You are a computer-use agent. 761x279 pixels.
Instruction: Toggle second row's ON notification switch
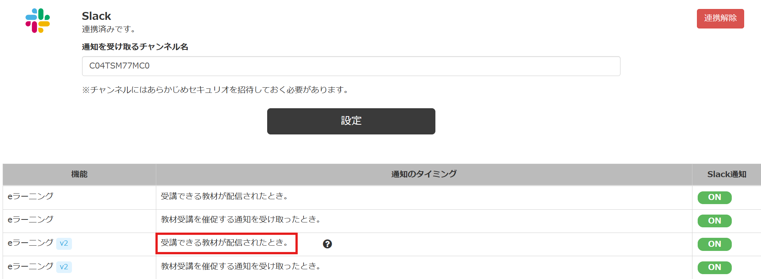click(x=714, y=221)
